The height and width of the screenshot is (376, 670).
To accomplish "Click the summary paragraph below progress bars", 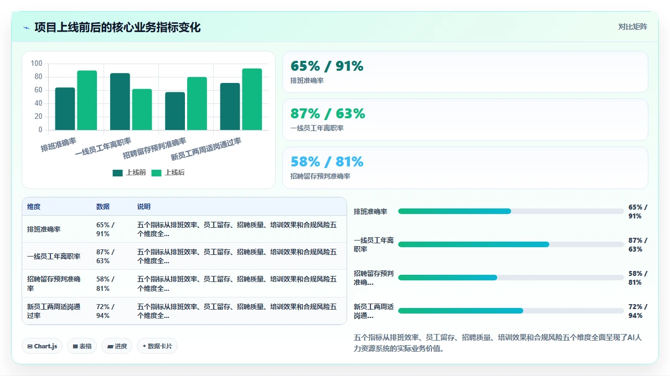I will 497,343.
